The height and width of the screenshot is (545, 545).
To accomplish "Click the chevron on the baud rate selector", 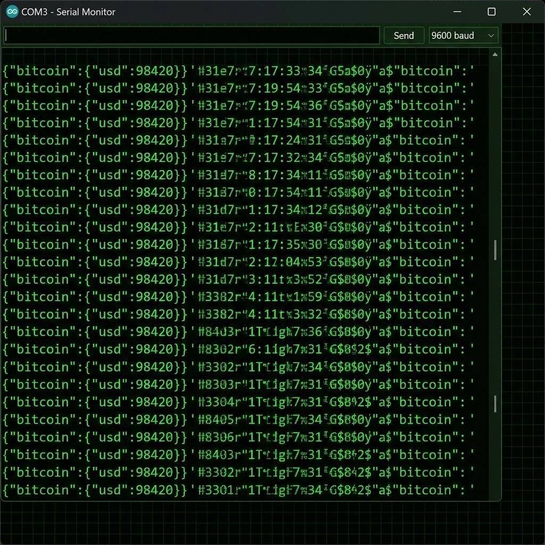I will pyautogui.click(x=491, y=35).
